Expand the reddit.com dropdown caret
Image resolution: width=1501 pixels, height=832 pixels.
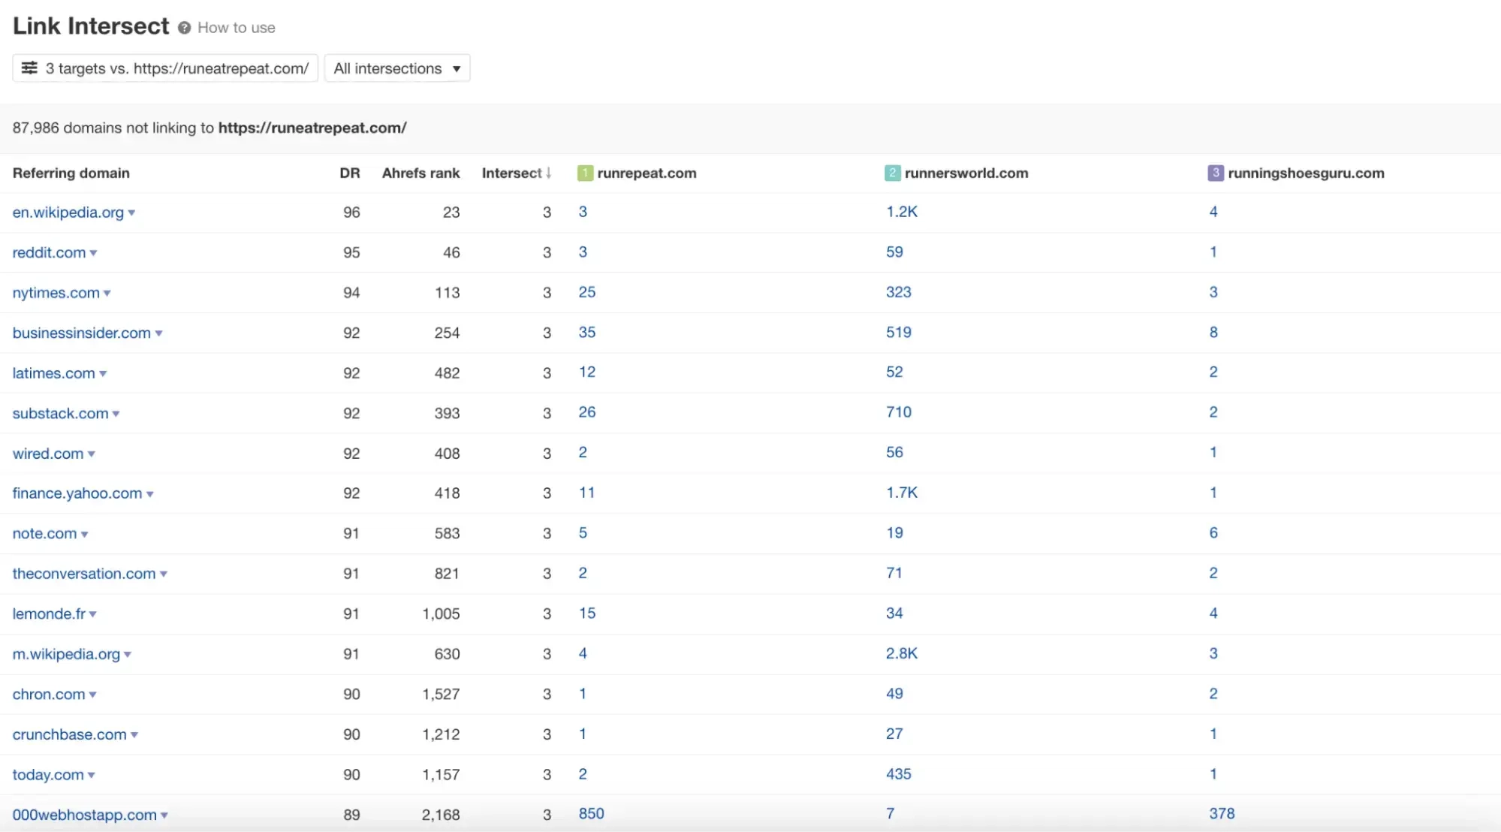point(93,253)
